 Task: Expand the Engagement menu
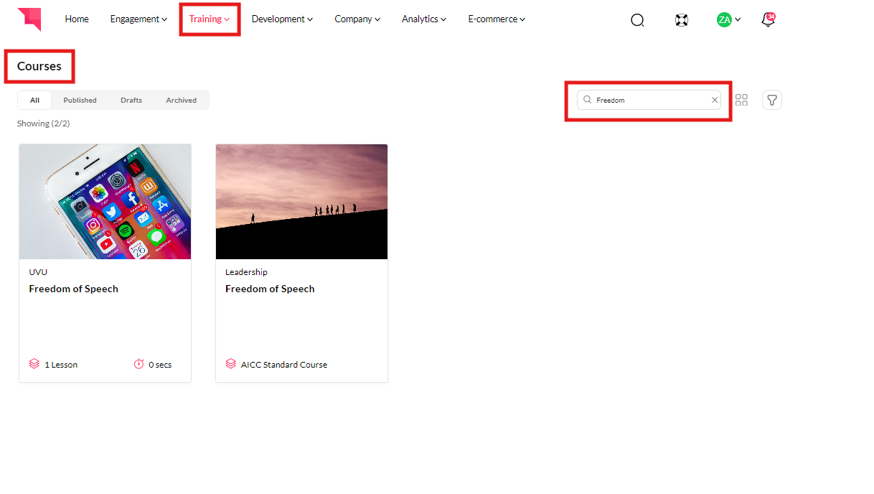click(138, 19)
